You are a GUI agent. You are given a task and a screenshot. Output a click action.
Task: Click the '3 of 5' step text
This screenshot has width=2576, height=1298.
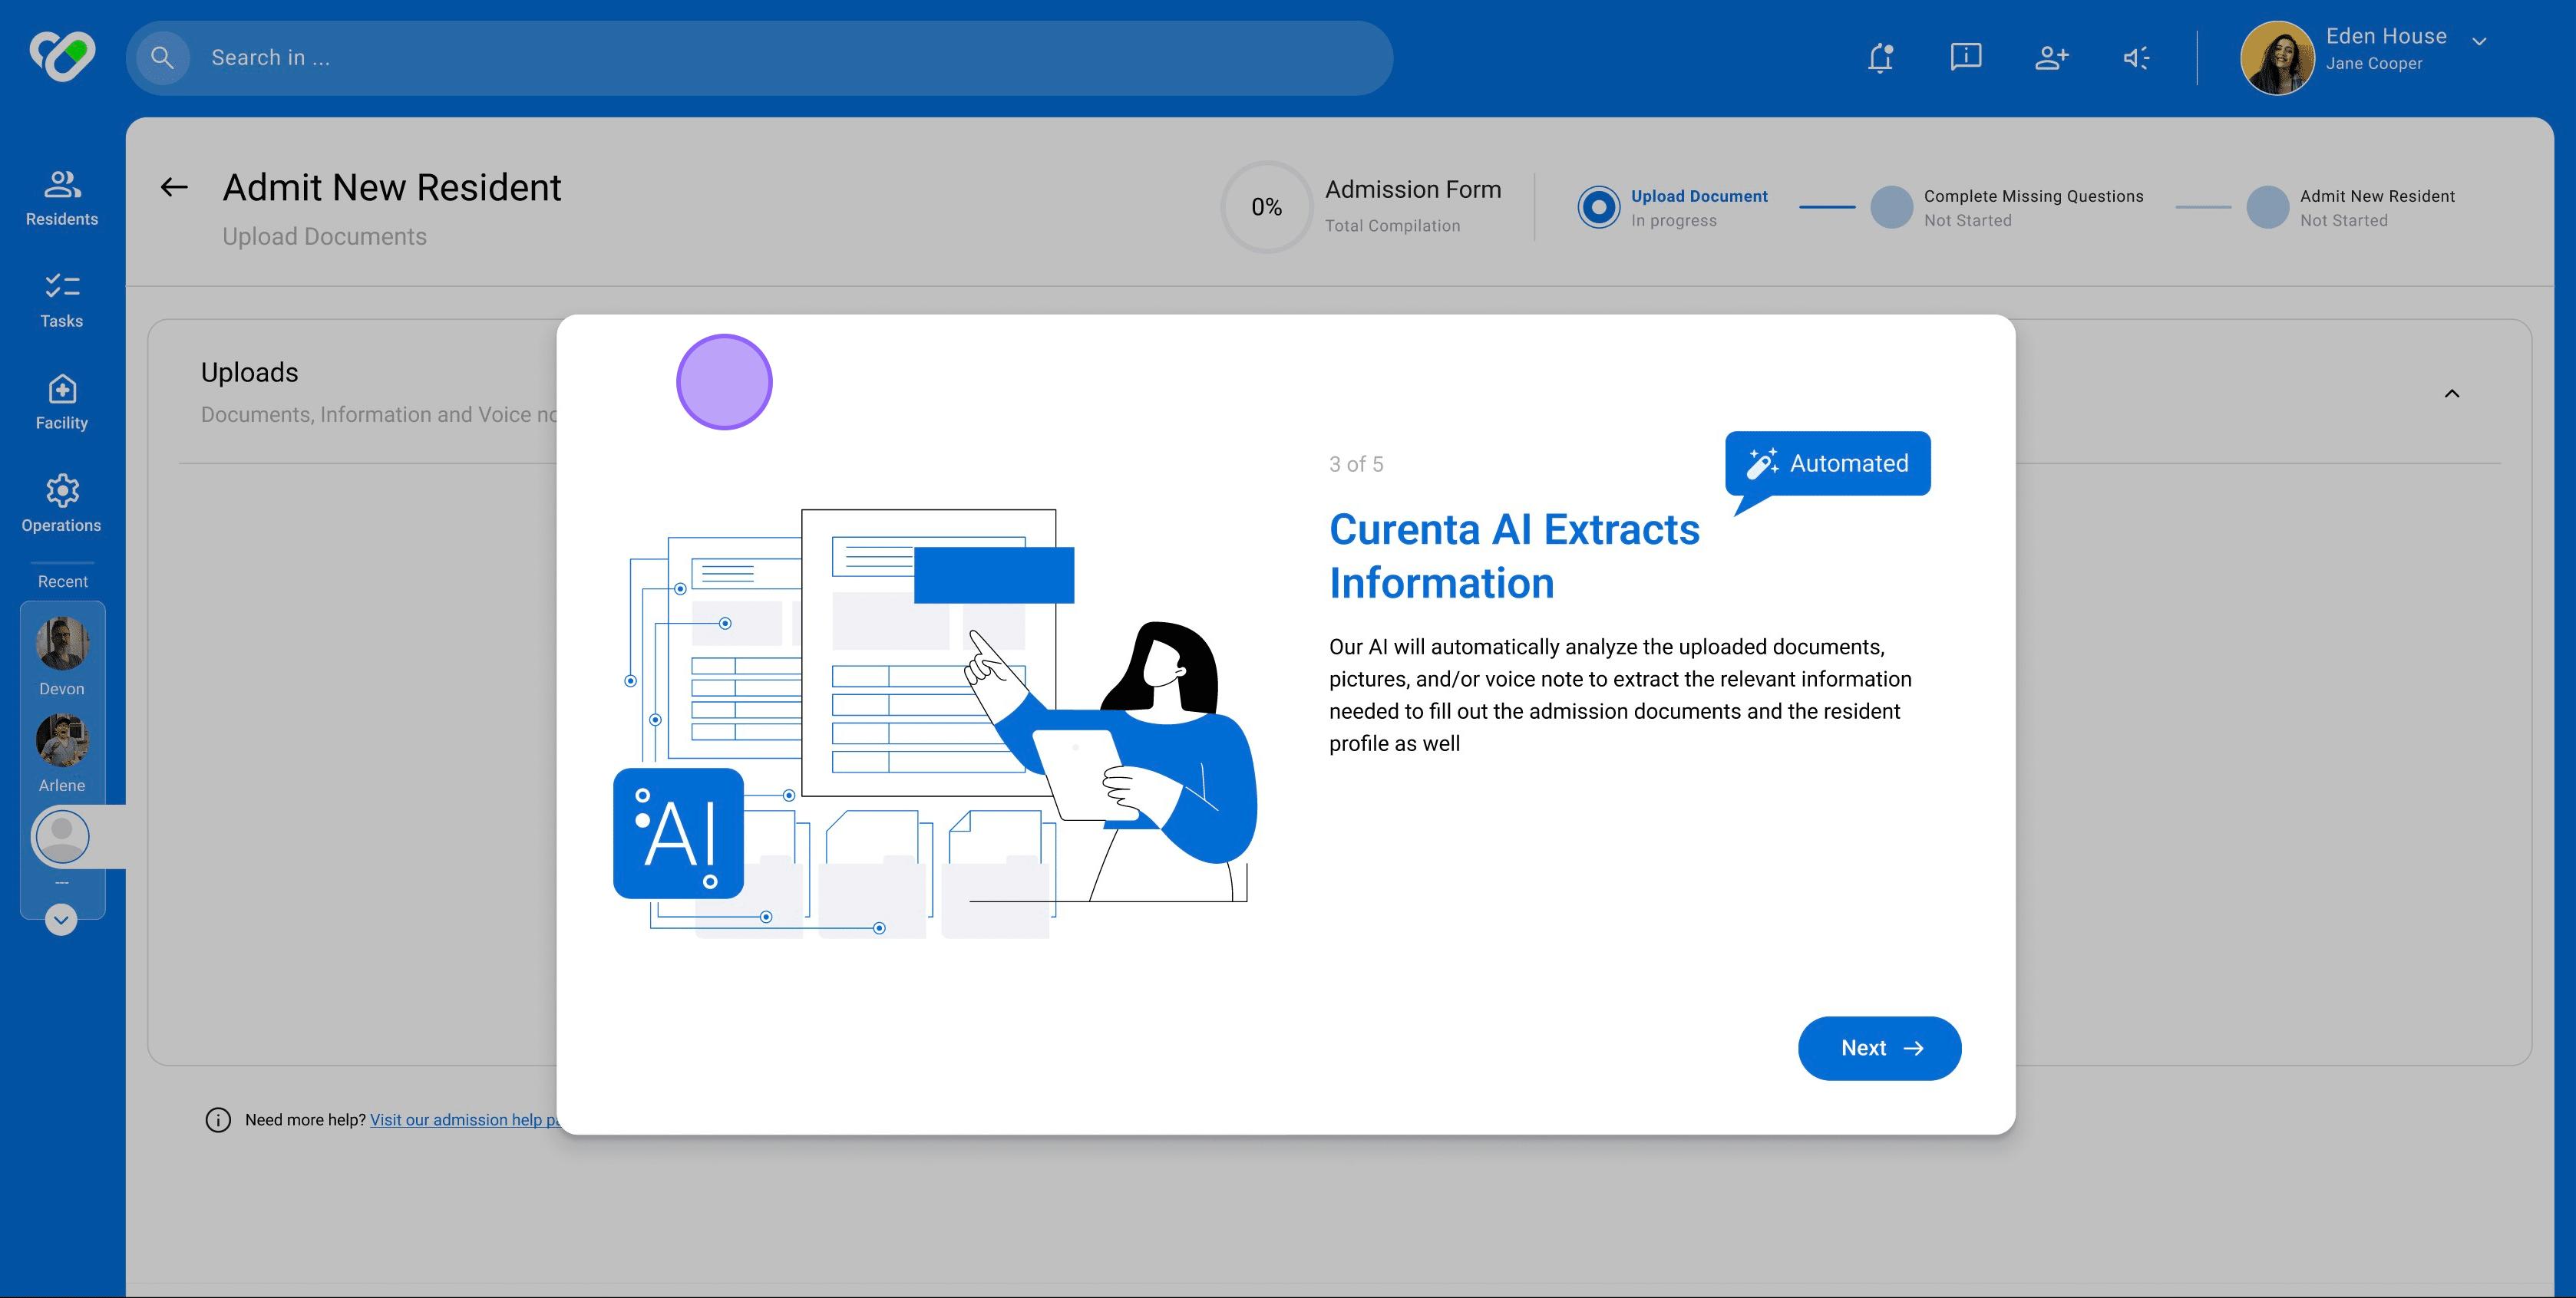click(x=1355, y=463)
